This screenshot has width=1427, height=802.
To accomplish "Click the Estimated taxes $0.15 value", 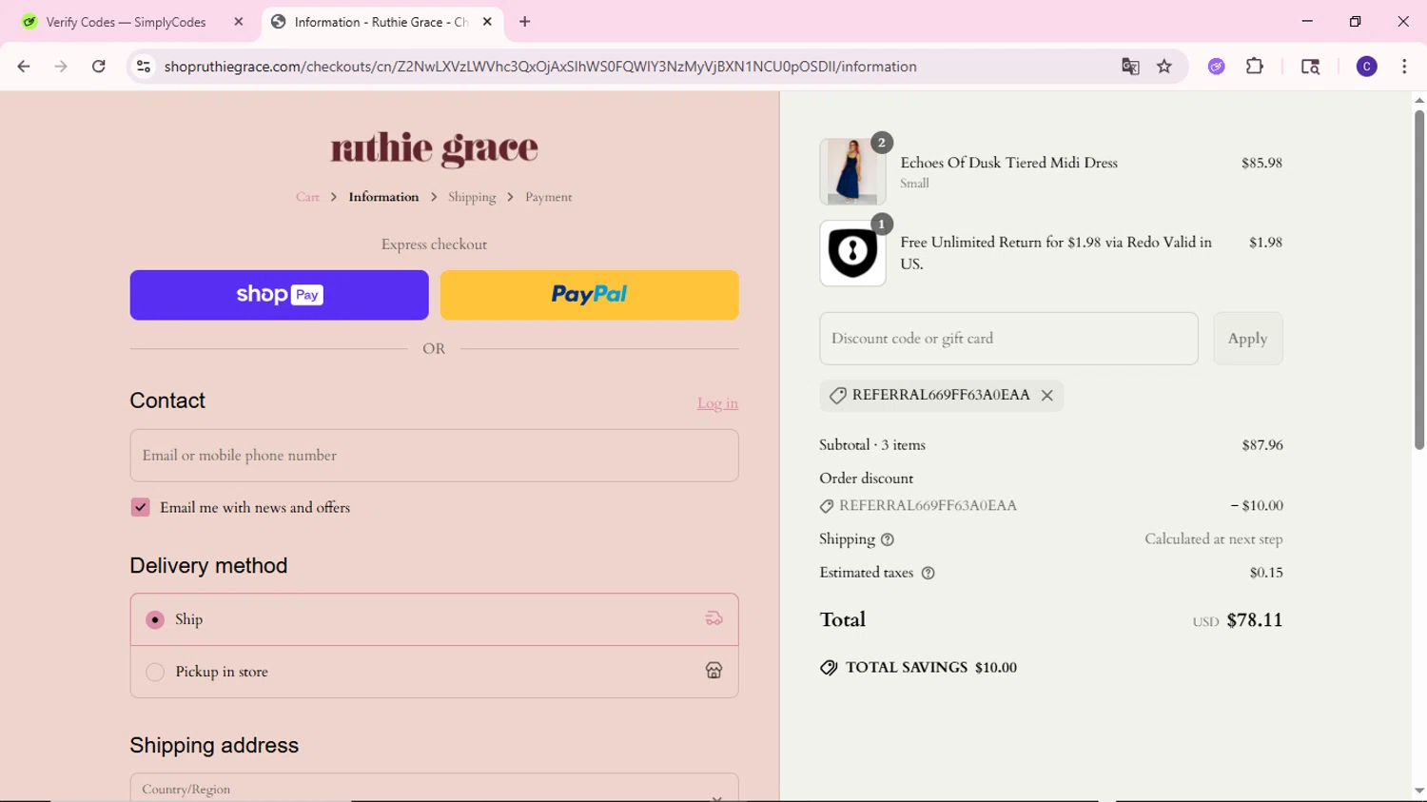I will 1266,573.
